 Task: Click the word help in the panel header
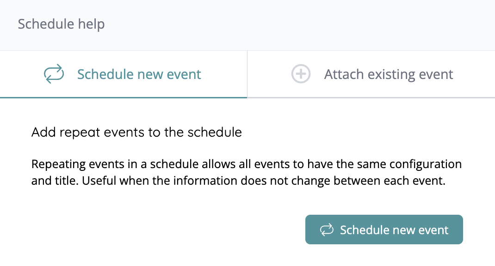pos(91,24)
